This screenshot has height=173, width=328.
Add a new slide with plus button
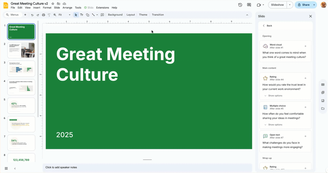pyautogui.click(x=25, y=15)
